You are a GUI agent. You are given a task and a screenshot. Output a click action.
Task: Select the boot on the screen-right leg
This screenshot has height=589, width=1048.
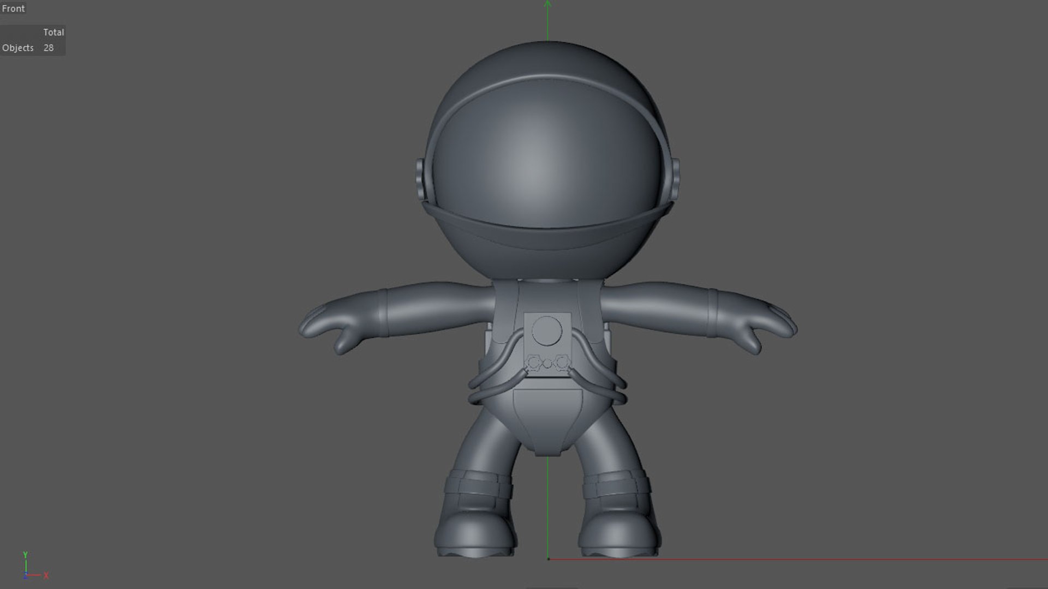click(x=620, y=524)
